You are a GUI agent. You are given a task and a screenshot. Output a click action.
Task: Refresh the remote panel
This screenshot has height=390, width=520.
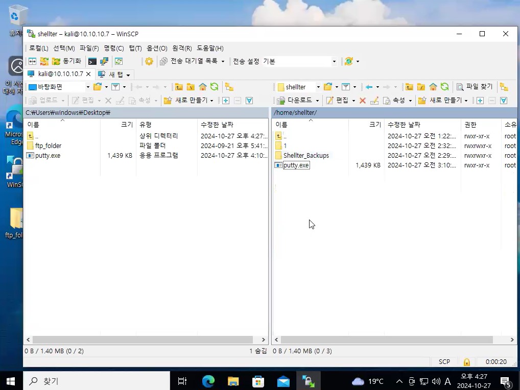[445, 87]
